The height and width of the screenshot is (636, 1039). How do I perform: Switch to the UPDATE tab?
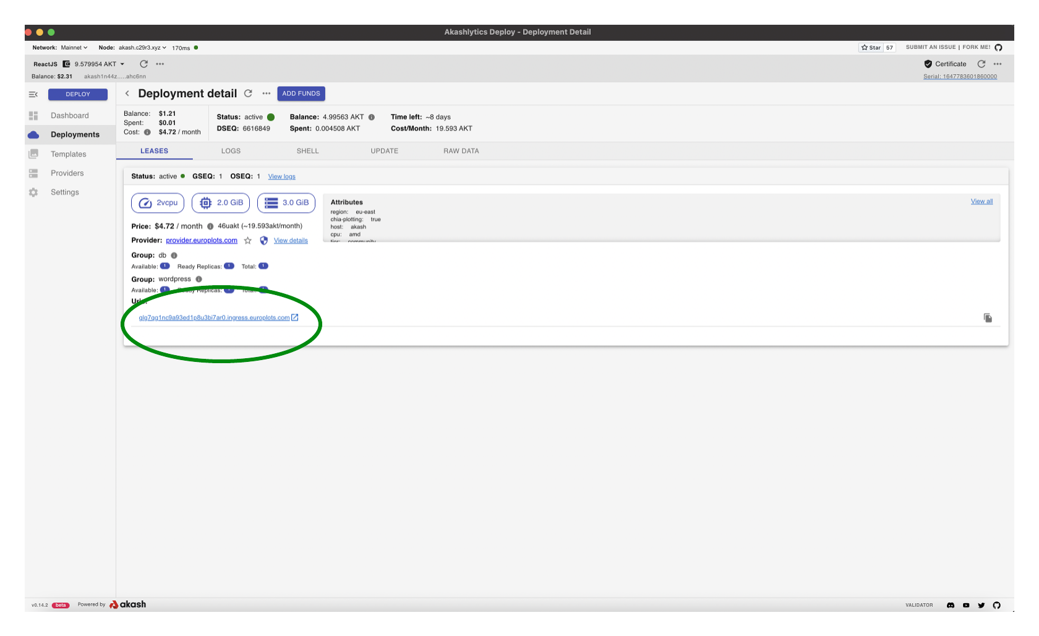[384, 151]
